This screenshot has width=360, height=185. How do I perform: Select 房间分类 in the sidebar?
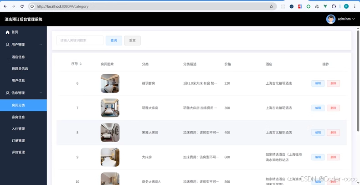pyautogui.click(x=23, y=105)
